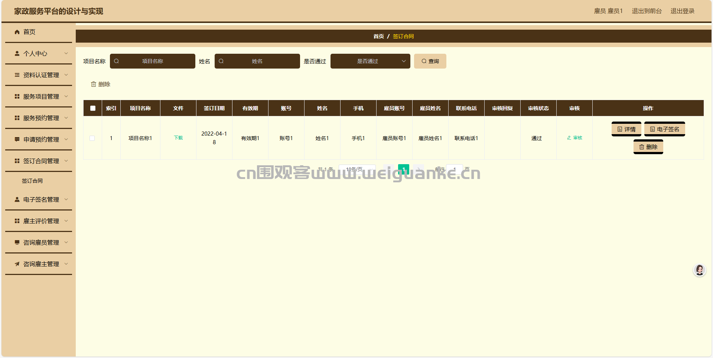Click the edit icon next to 审核
The width and height of the screenshot is (713, 358).
tap(569, 138)
